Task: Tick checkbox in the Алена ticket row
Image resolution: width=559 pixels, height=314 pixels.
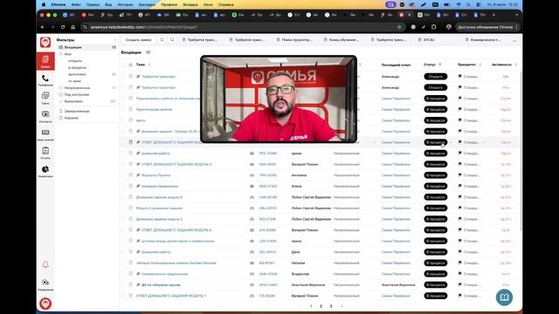Action: (x=123, y=186)
